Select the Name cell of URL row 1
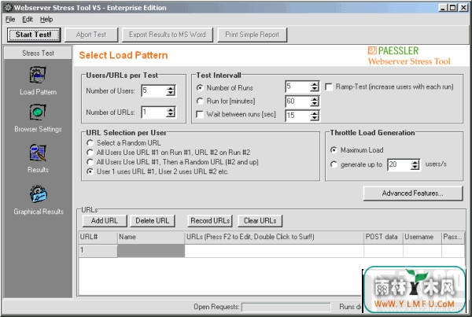This screenshot has width=472, height=317. coord(151,251)
